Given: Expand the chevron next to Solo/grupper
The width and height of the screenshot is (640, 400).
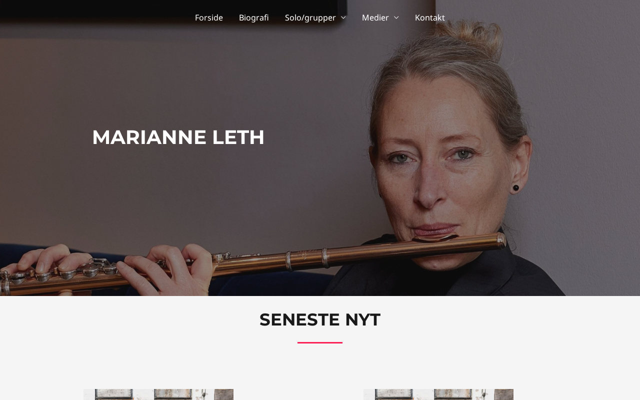Looking at the screenshot, I should pos(343,17).
